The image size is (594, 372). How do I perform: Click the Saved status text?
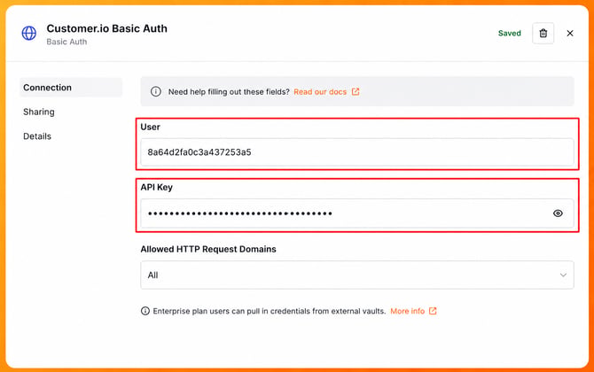[x=510, y=34]
